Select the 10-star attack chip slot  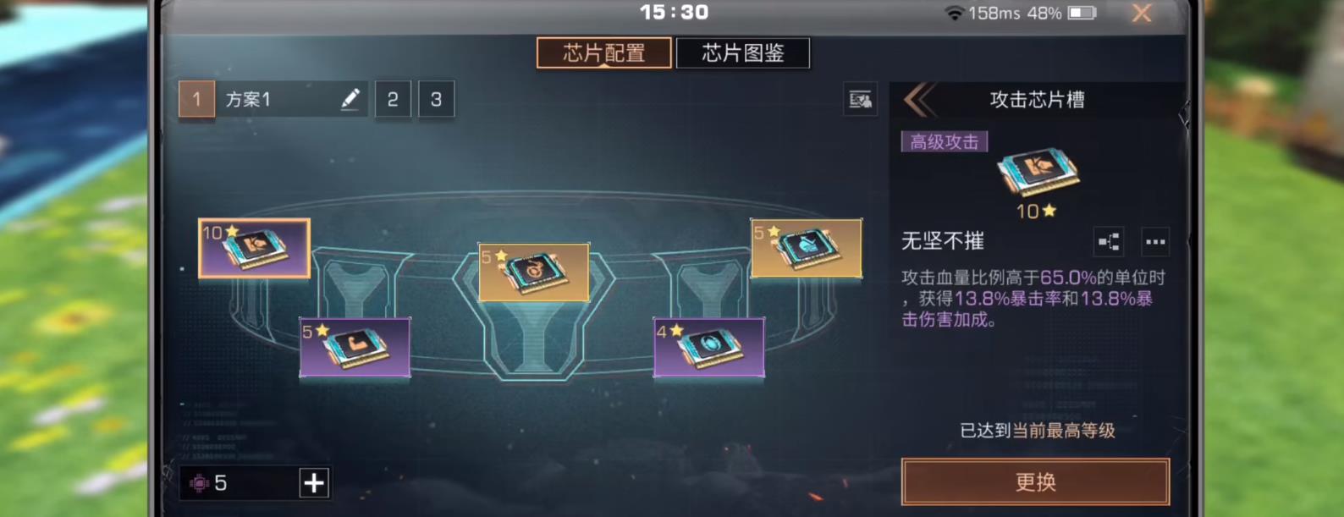click(254, 248)
